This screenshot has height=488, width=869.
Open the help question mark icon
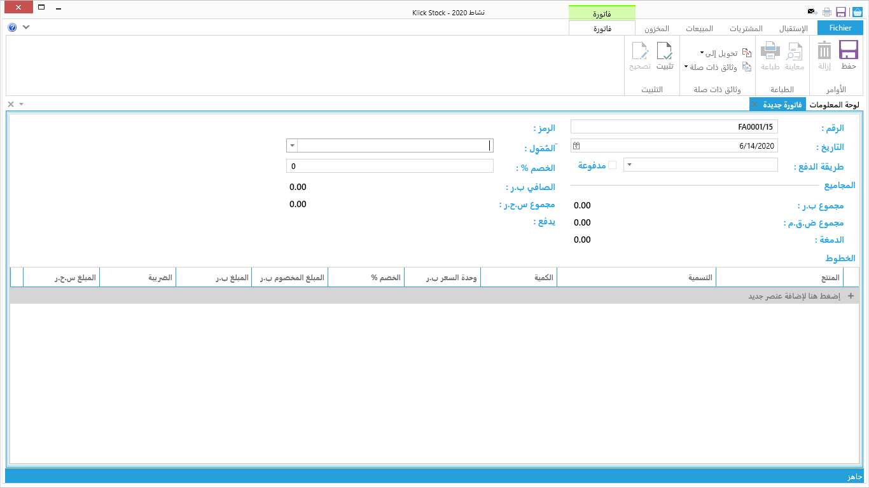coord(12,27)
